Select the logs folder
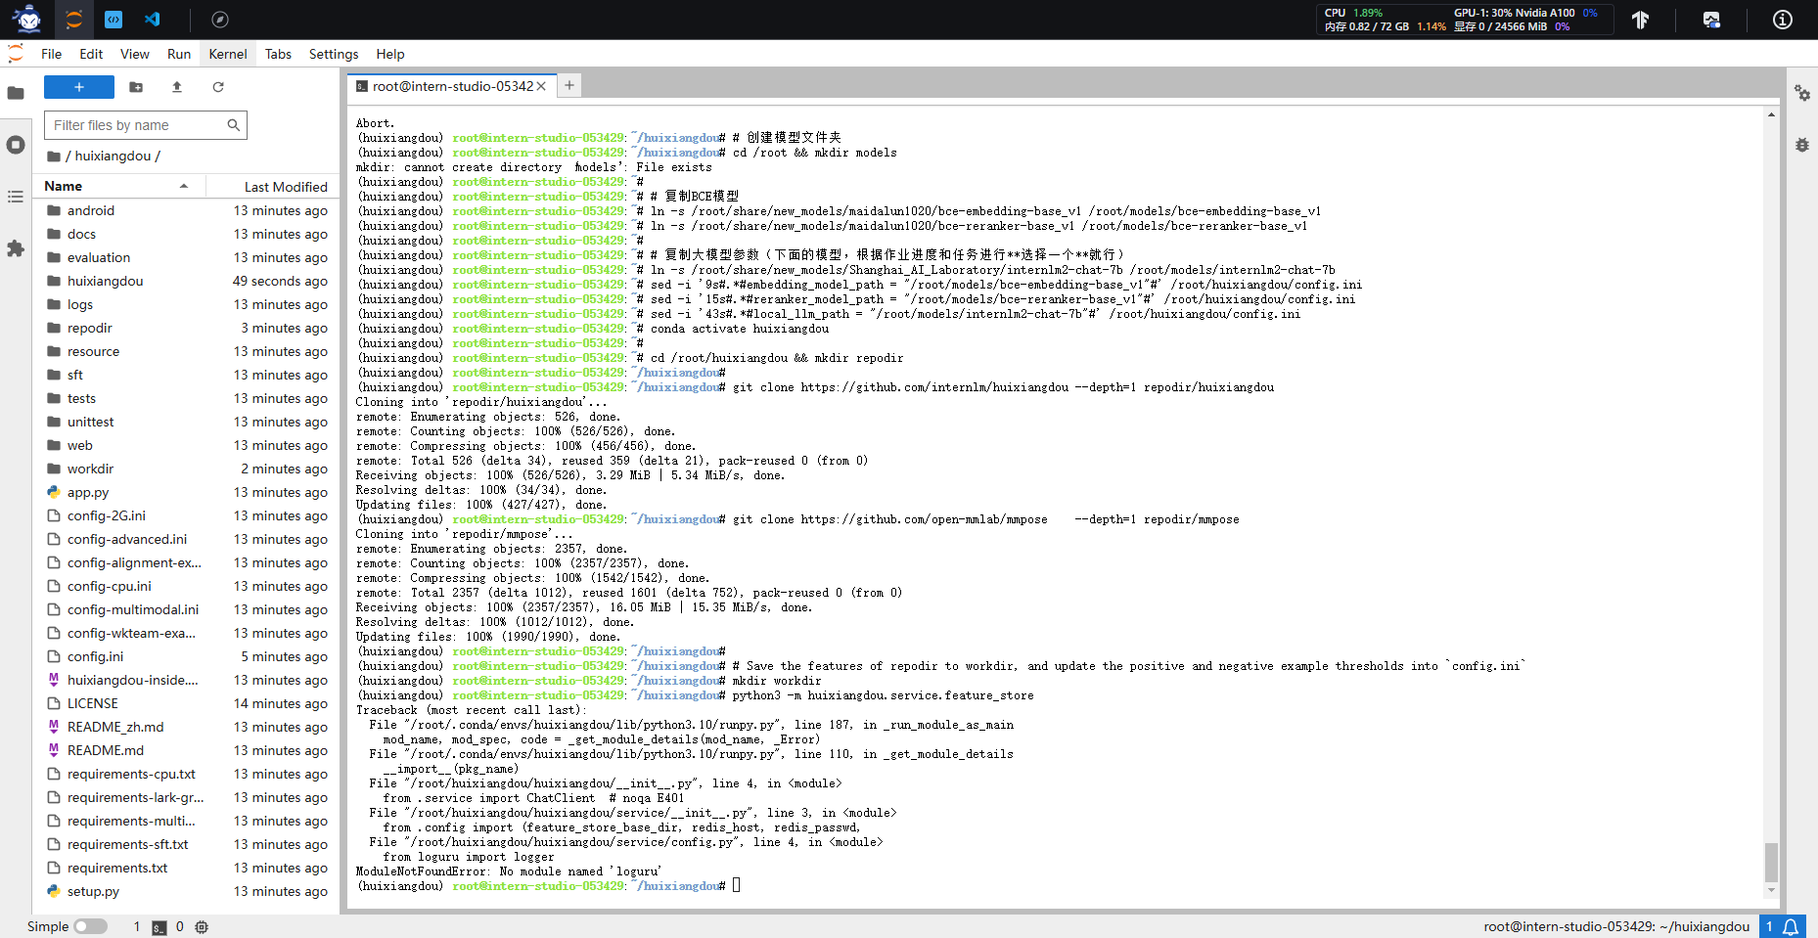 187,304
